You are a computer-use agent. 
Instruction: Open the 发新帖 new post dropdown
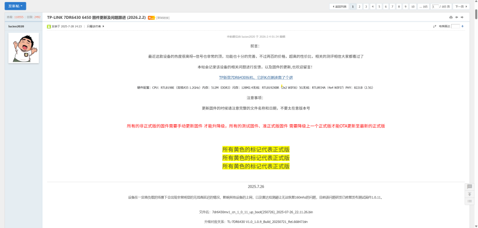click(15, 6)
